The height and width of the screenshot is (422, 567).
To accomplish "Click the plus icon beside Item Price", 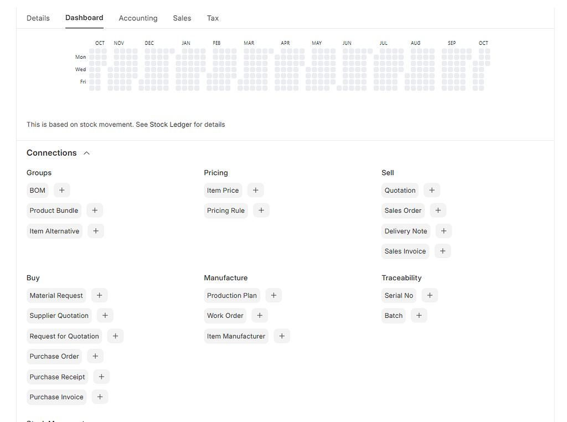I will [255, 190].
